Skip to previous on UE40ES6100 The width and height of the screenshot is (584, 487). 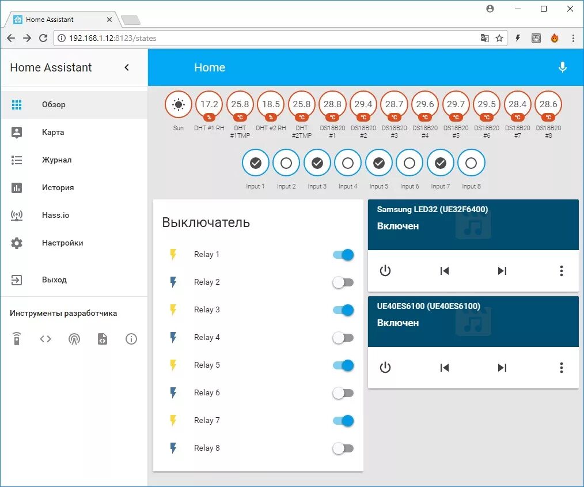[444, 368]
